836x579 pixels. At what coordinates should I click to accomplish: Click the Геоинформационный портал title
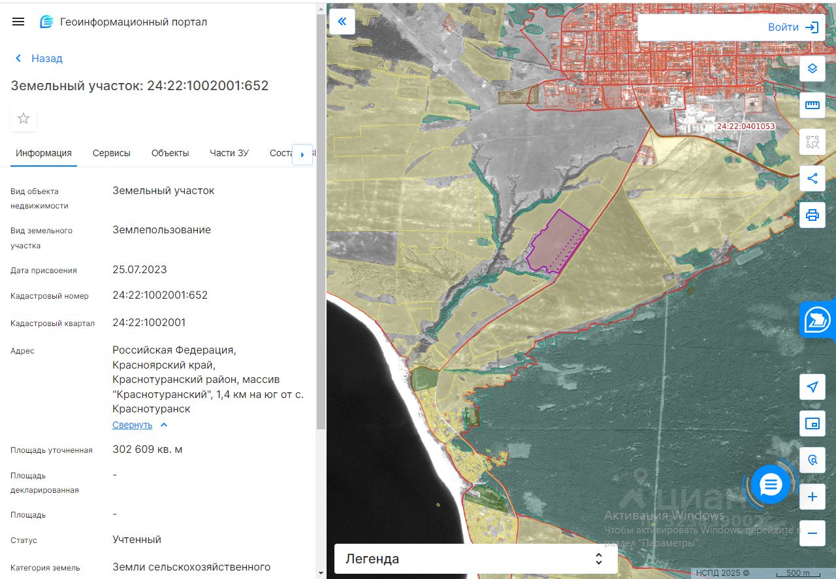pos(134,22)
